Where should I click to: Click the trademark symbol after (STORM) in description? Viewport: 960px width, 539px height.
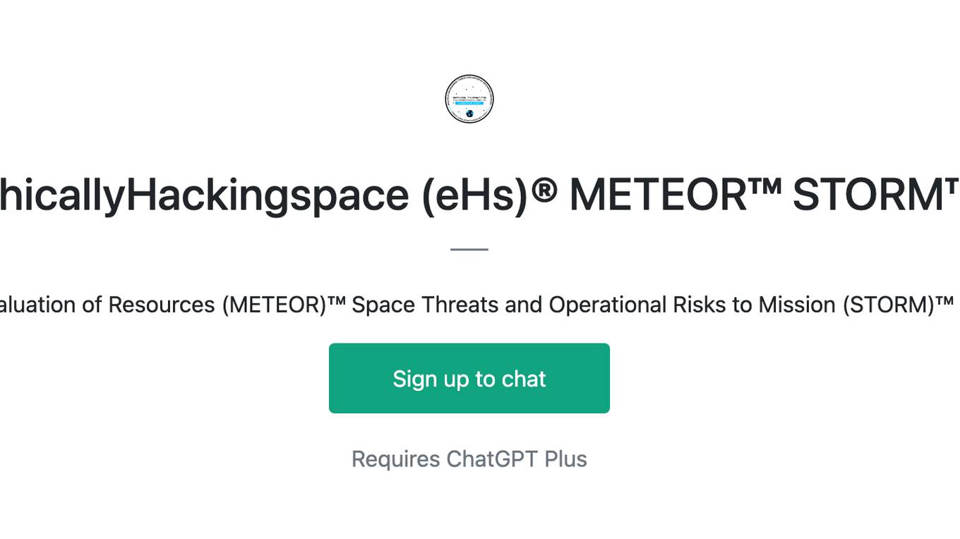[944, 301]
